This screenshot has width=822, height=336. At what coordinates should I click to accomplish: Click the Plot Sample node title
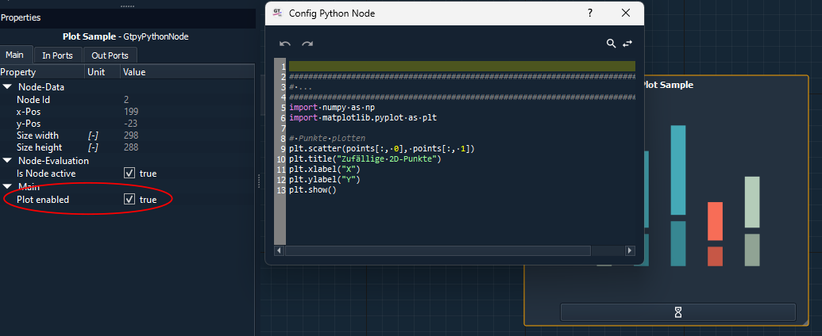click(x=669, y=85)
